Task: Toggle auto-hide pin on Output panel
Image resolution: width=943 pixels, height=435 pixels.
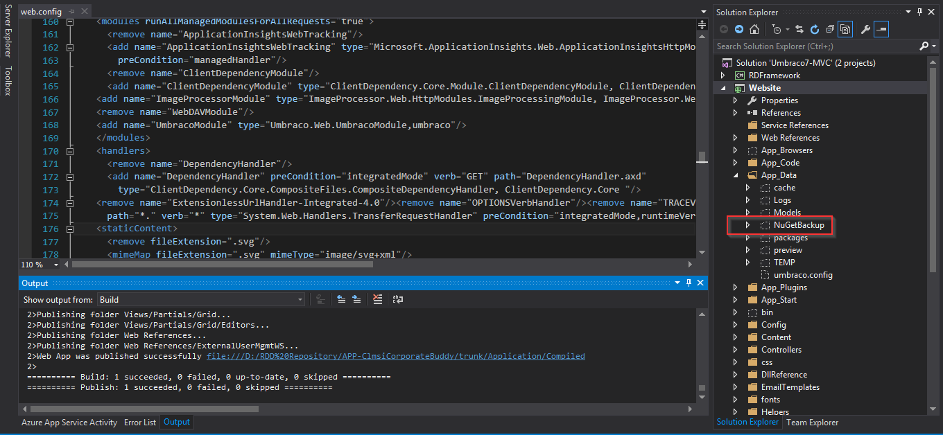Action: [x=689, y=283]
